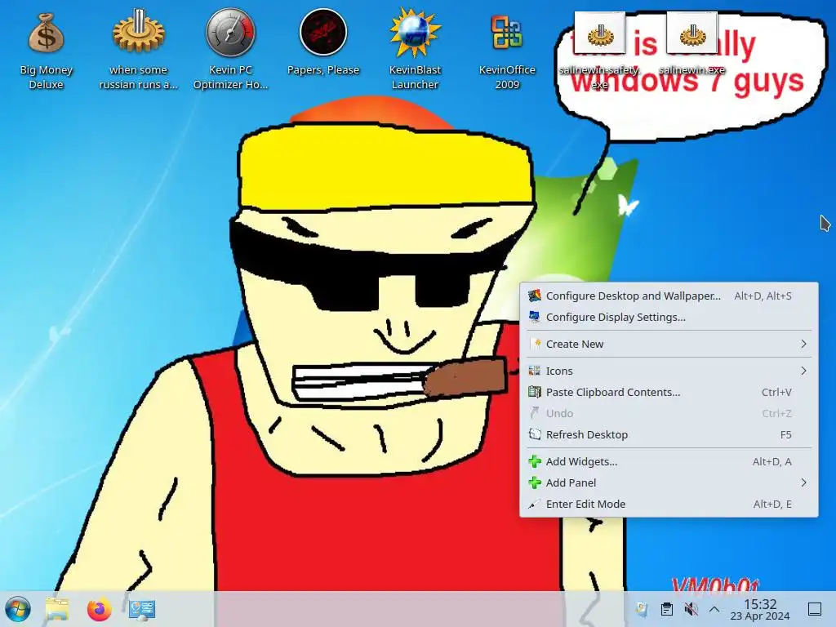Launch Firefox from the taskbar

[99, 609]
